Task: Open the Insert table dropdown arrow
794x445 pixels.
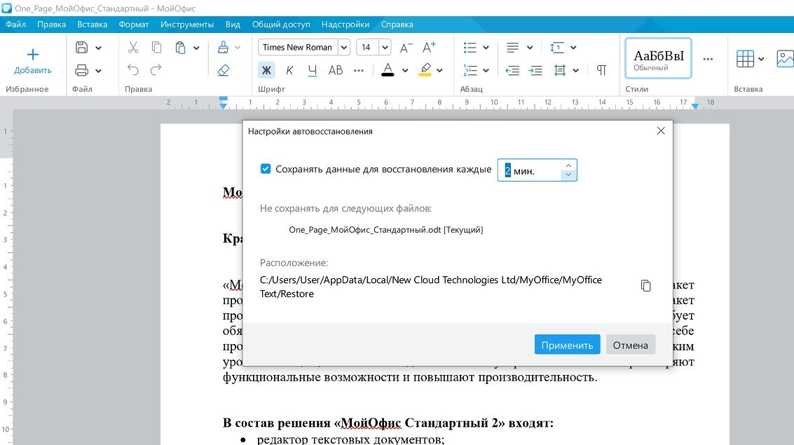Action: [761, 60]
